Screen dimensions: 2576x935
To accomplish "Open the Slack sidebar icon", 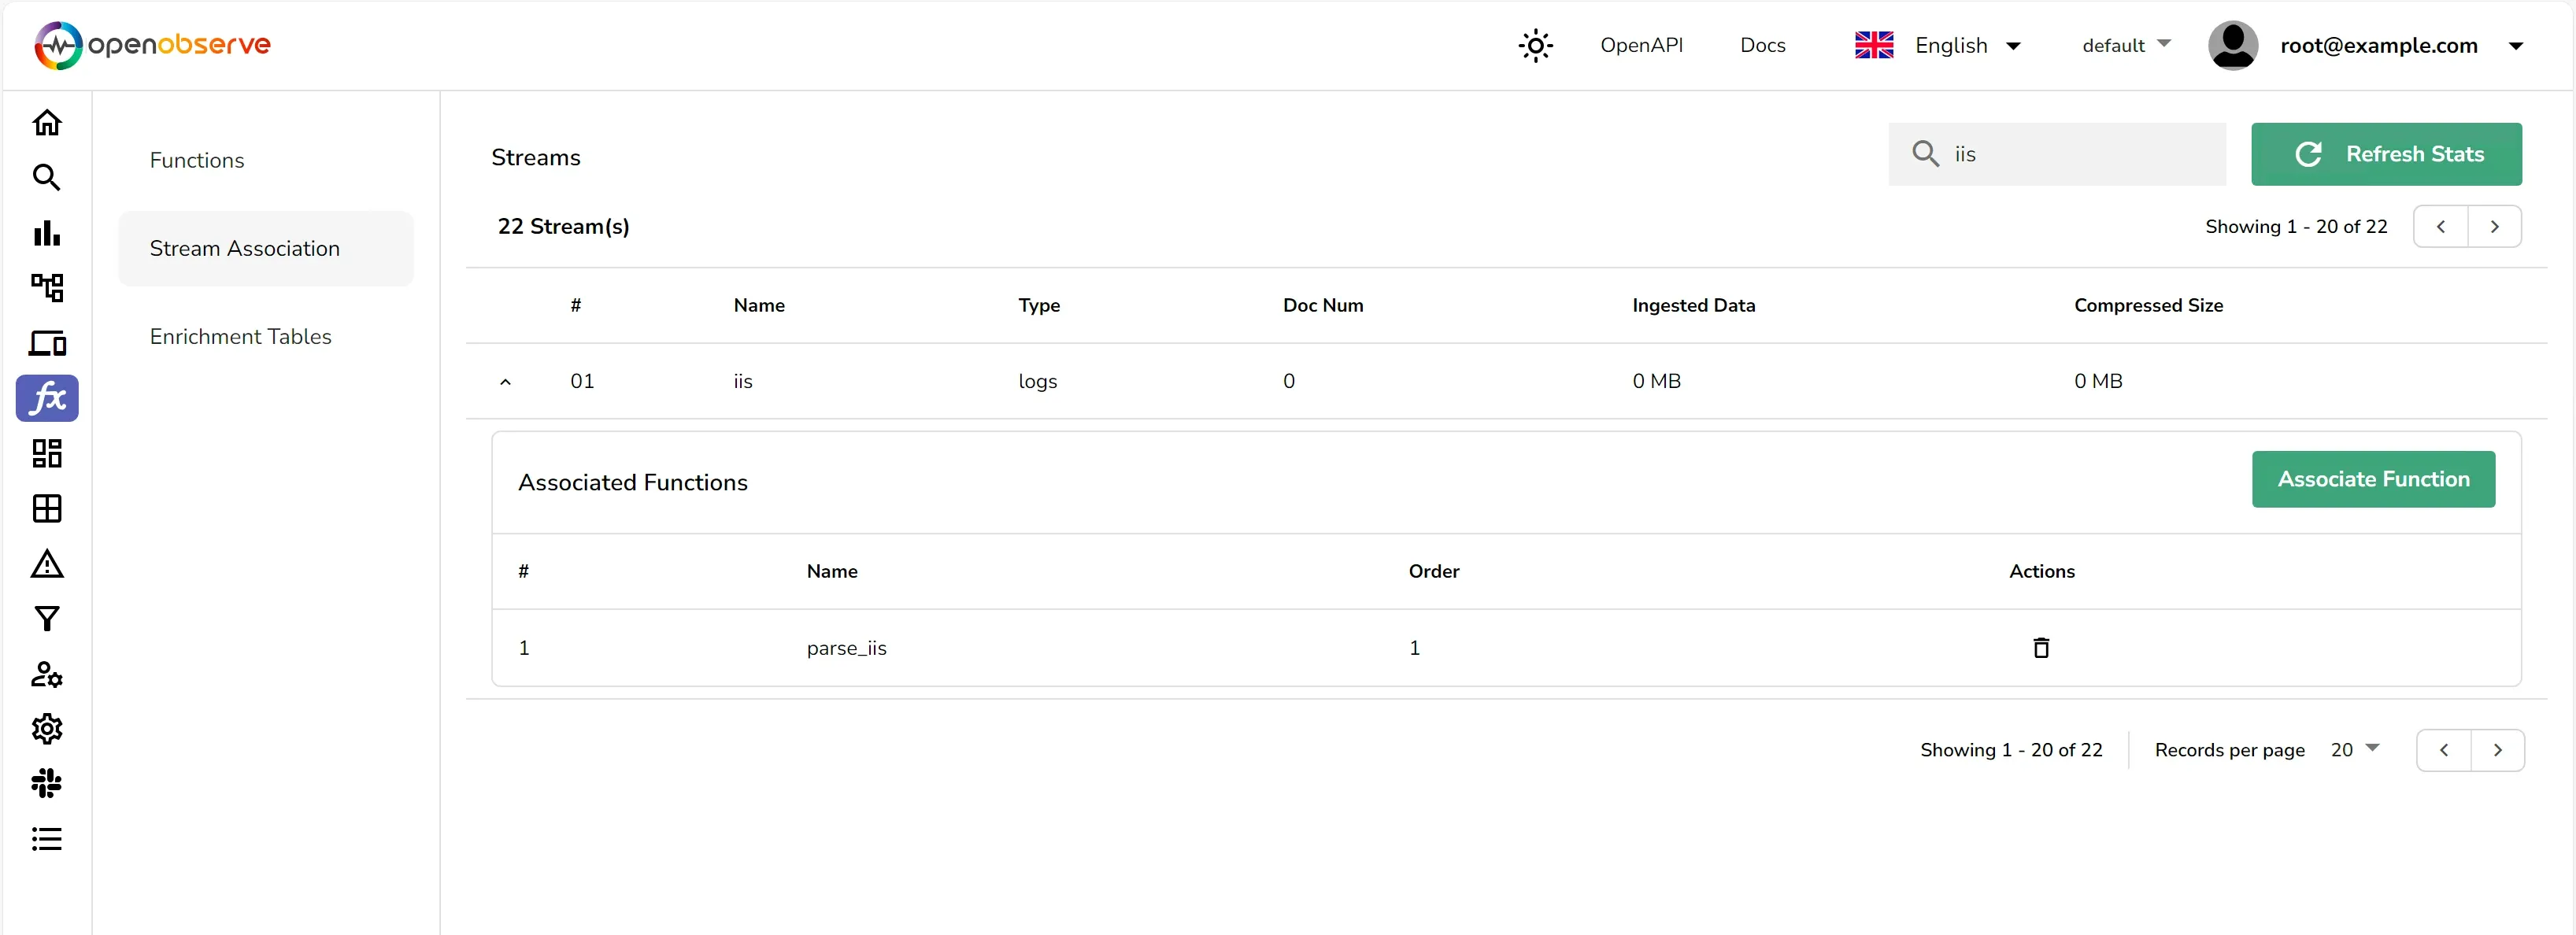I will pos(47,783).
